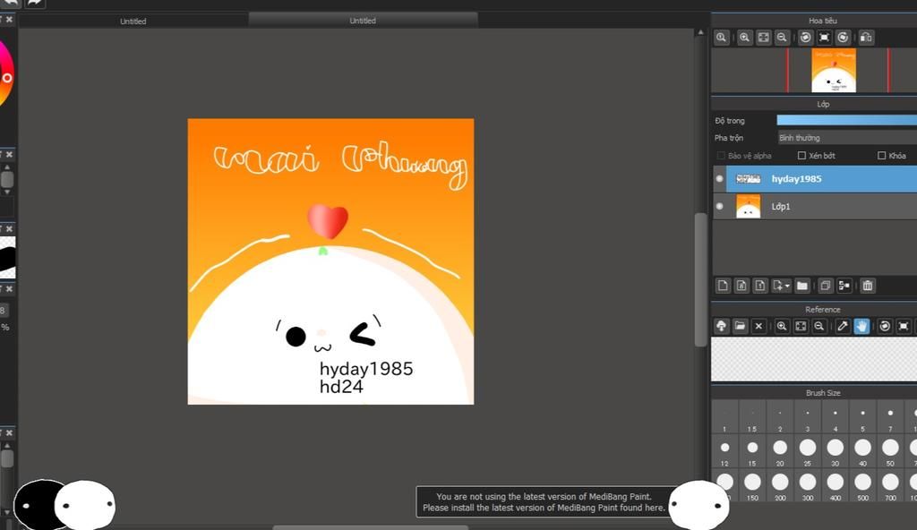Zoom out the Reference panel

point(819,326)
